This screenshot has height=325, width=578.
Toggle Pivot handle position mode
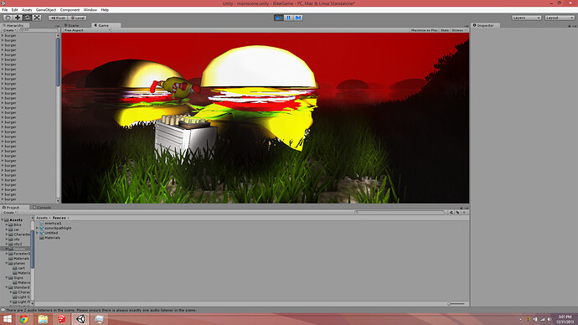click(x=58, y=18)
